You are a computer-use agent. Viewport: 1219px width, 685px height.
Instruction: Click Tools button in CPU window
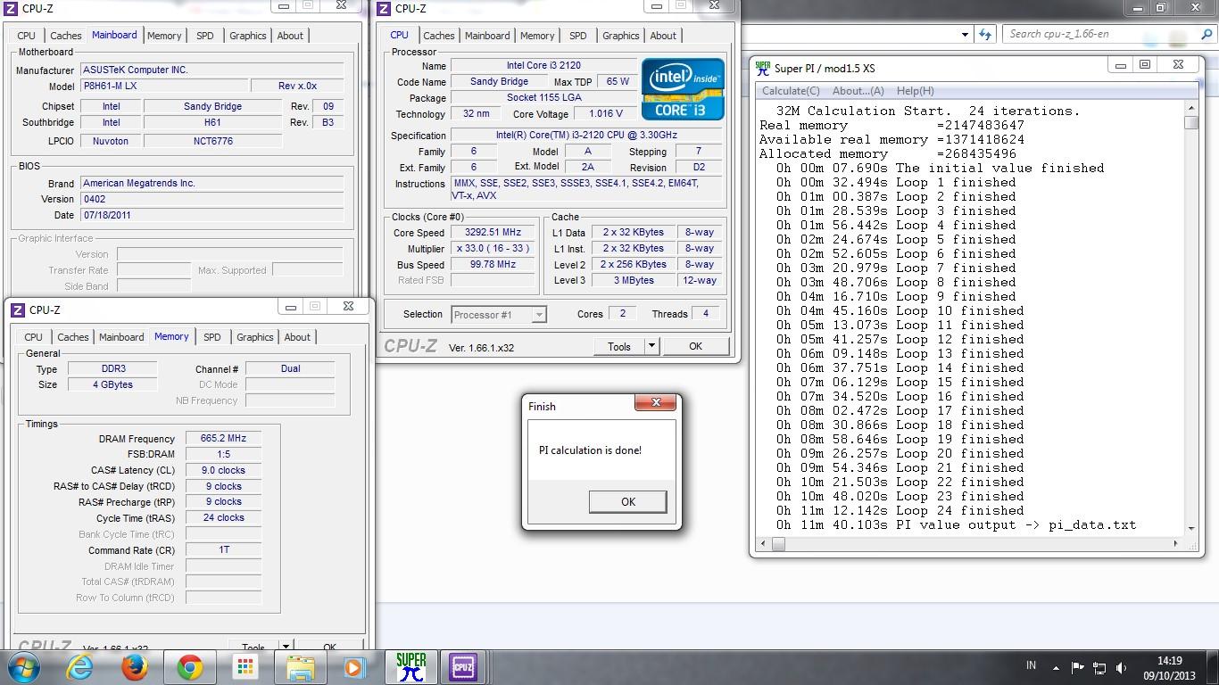[x=619, y=346]
